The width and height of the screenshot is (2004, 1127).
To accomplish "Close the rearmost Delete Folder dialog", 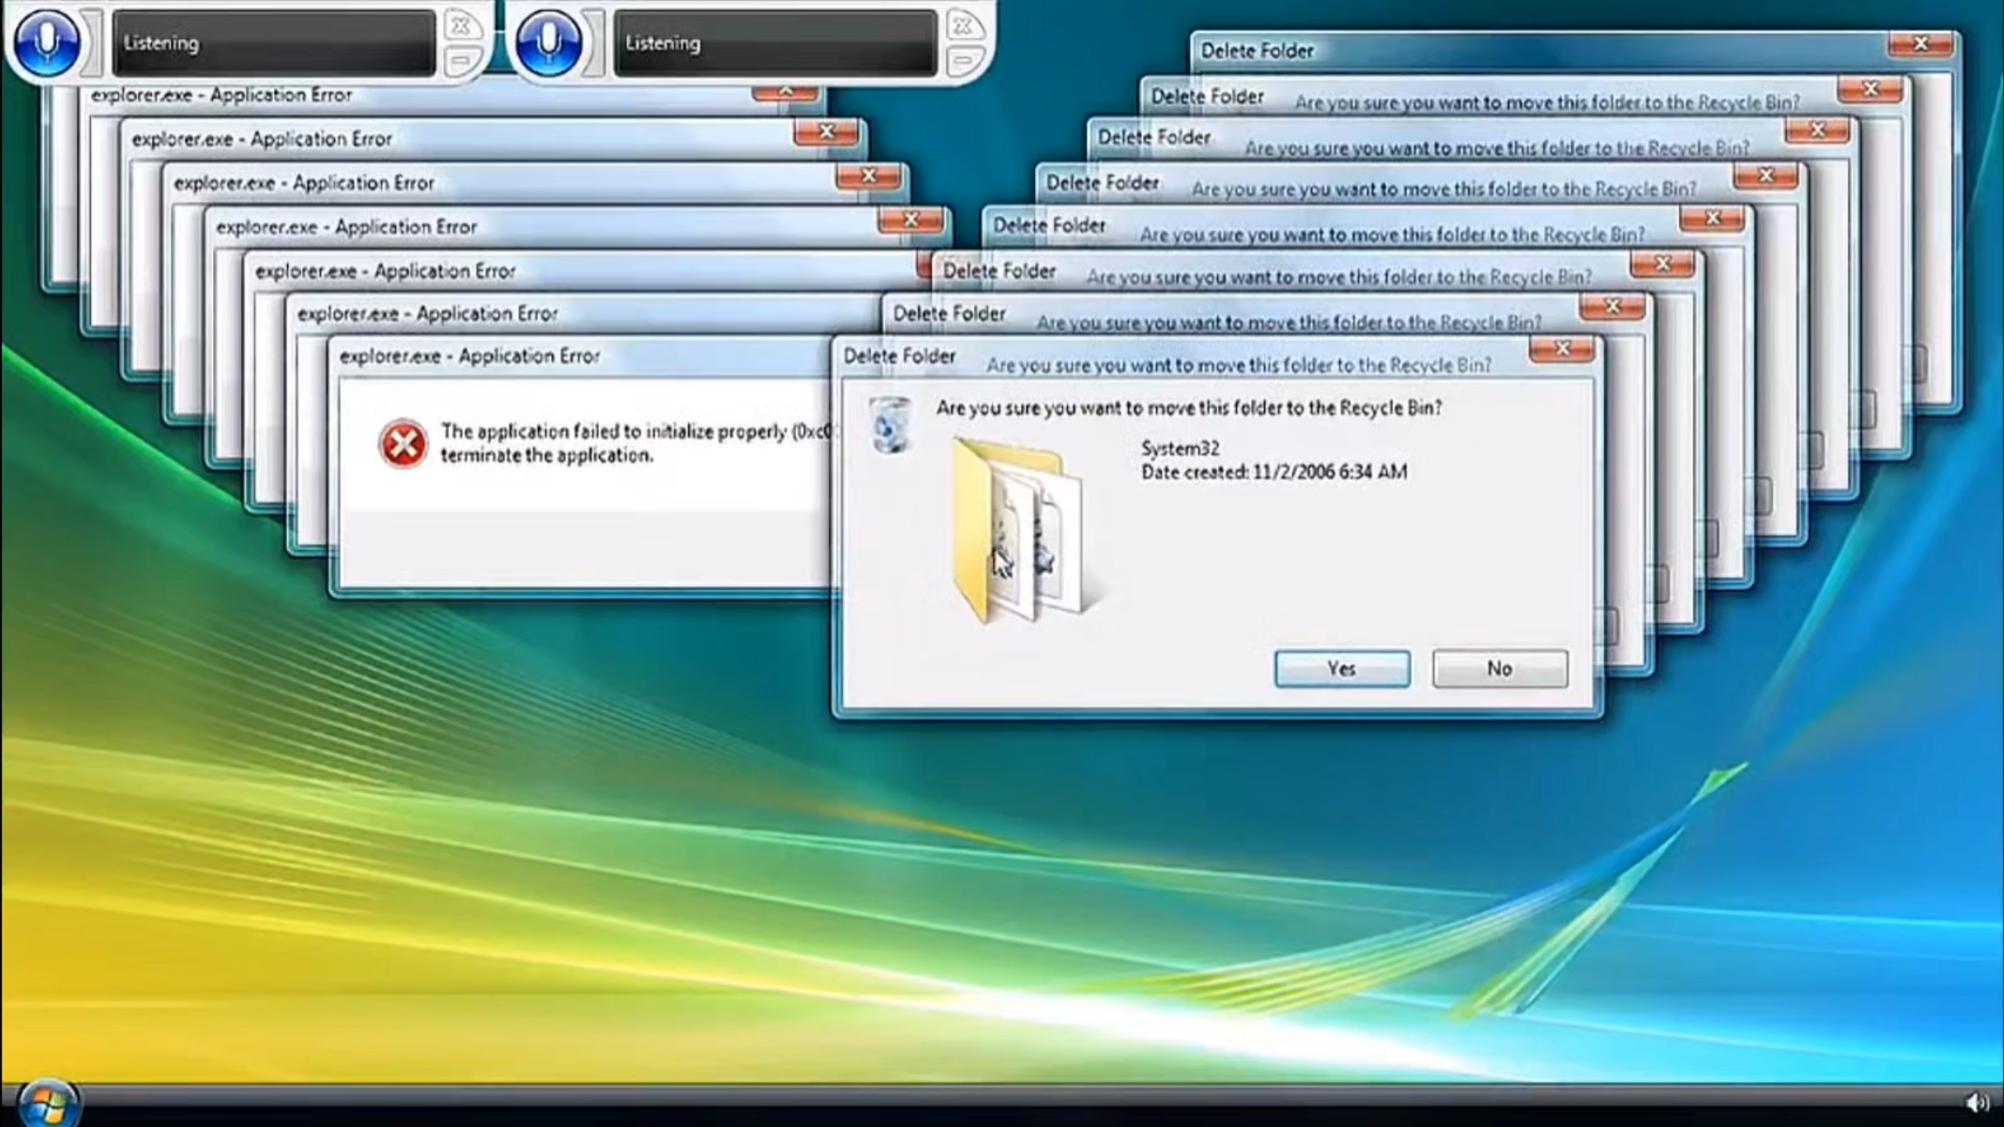I will pos(1920,44).
